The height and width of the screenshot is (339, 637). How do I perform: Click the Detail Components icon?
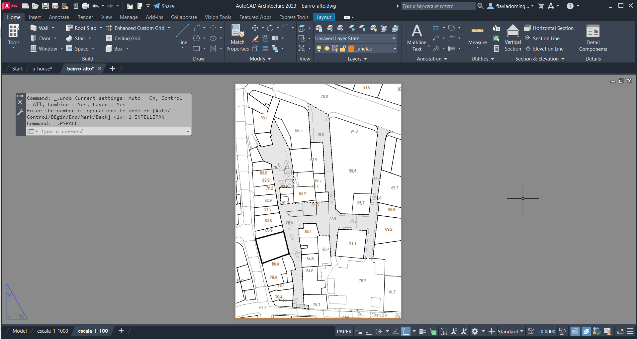pyautogui.click(x=593, y=37)
